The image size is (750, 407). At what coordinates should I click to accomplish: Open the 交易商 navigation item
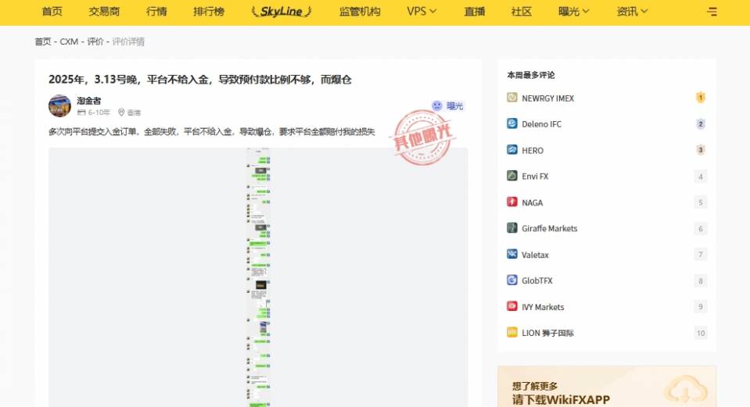[104, 11]
